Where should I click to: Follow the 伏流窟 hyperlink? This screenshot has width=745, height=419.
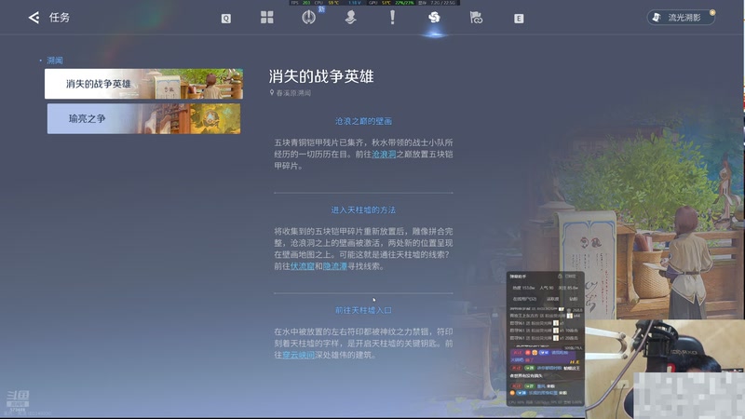click(302, 266)
